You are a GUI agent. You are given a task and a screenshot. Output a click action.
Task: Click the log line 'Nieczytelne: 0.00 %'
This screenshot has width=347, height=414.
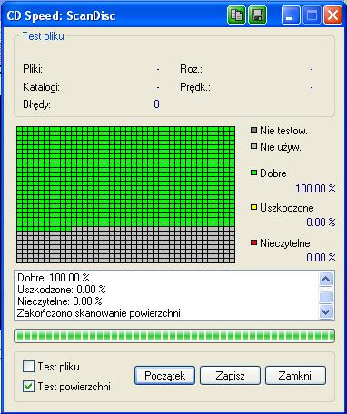[x=60, y=301]
